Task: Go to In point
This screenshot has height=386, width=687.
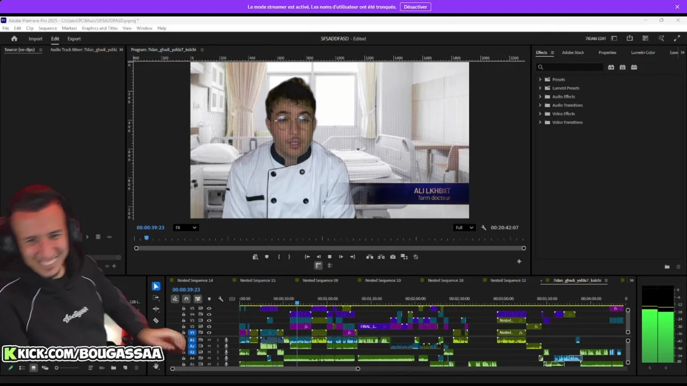Action: click(307, 257)
